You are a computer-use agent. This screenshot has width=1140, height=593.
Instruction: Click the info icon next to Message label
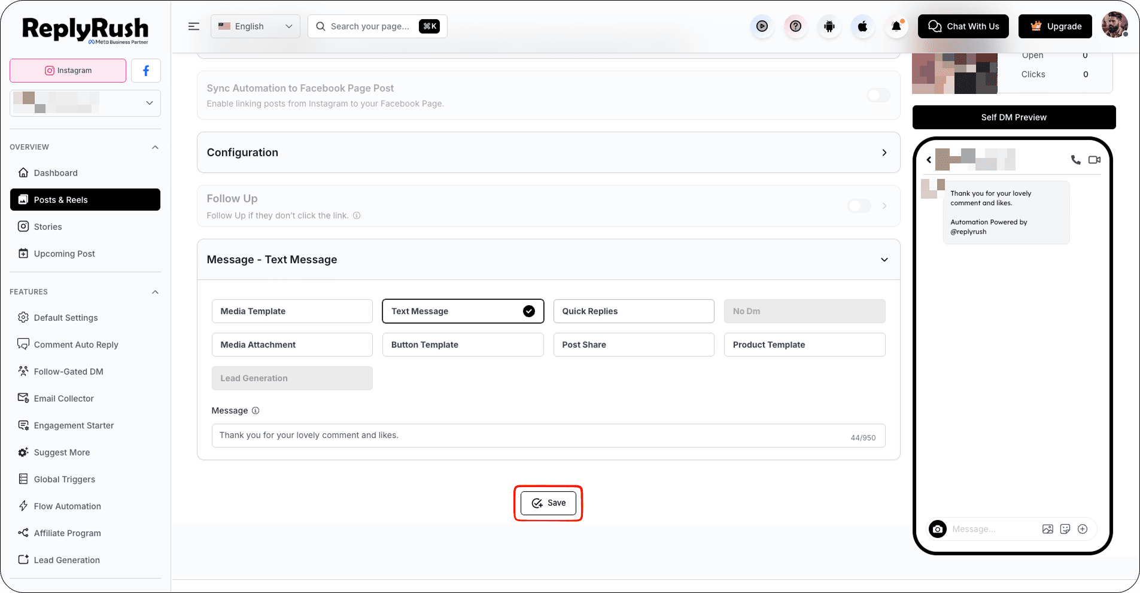click(256, 410)
